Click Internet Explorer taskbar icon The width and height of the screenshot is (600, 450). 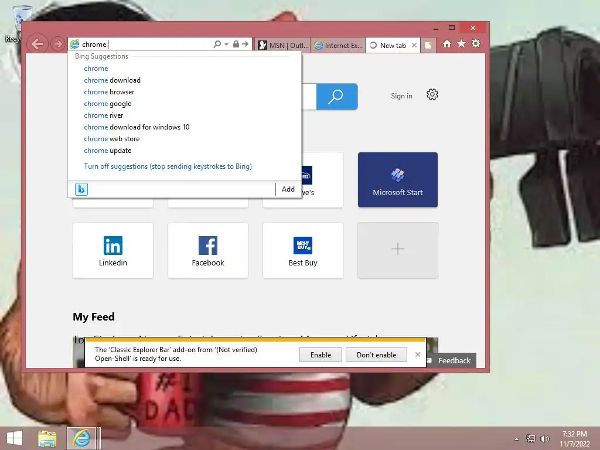click(81, 438)
